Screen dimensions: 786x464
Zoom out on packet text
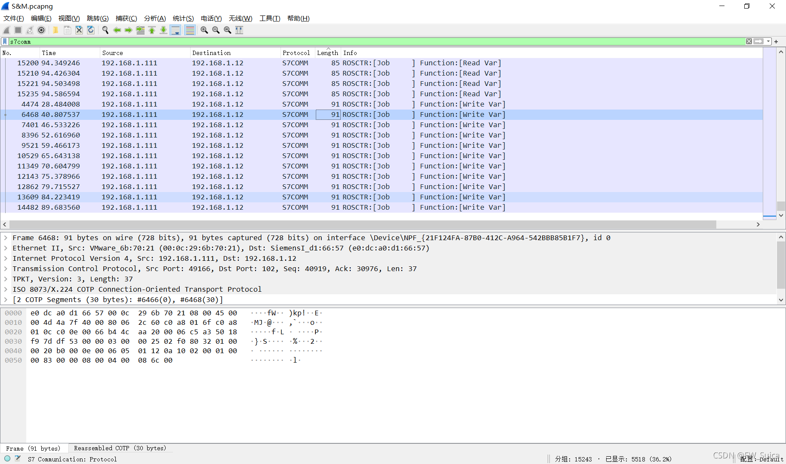click(x=216, y=30)
